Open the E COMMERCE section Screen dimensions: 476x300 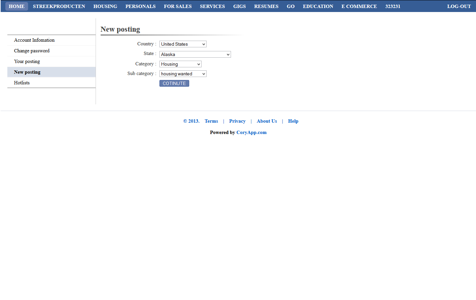(x=359, y=6)
